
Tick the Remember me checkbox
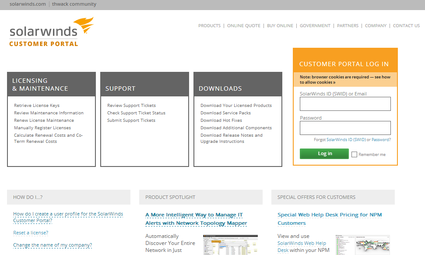pos(354,154)
